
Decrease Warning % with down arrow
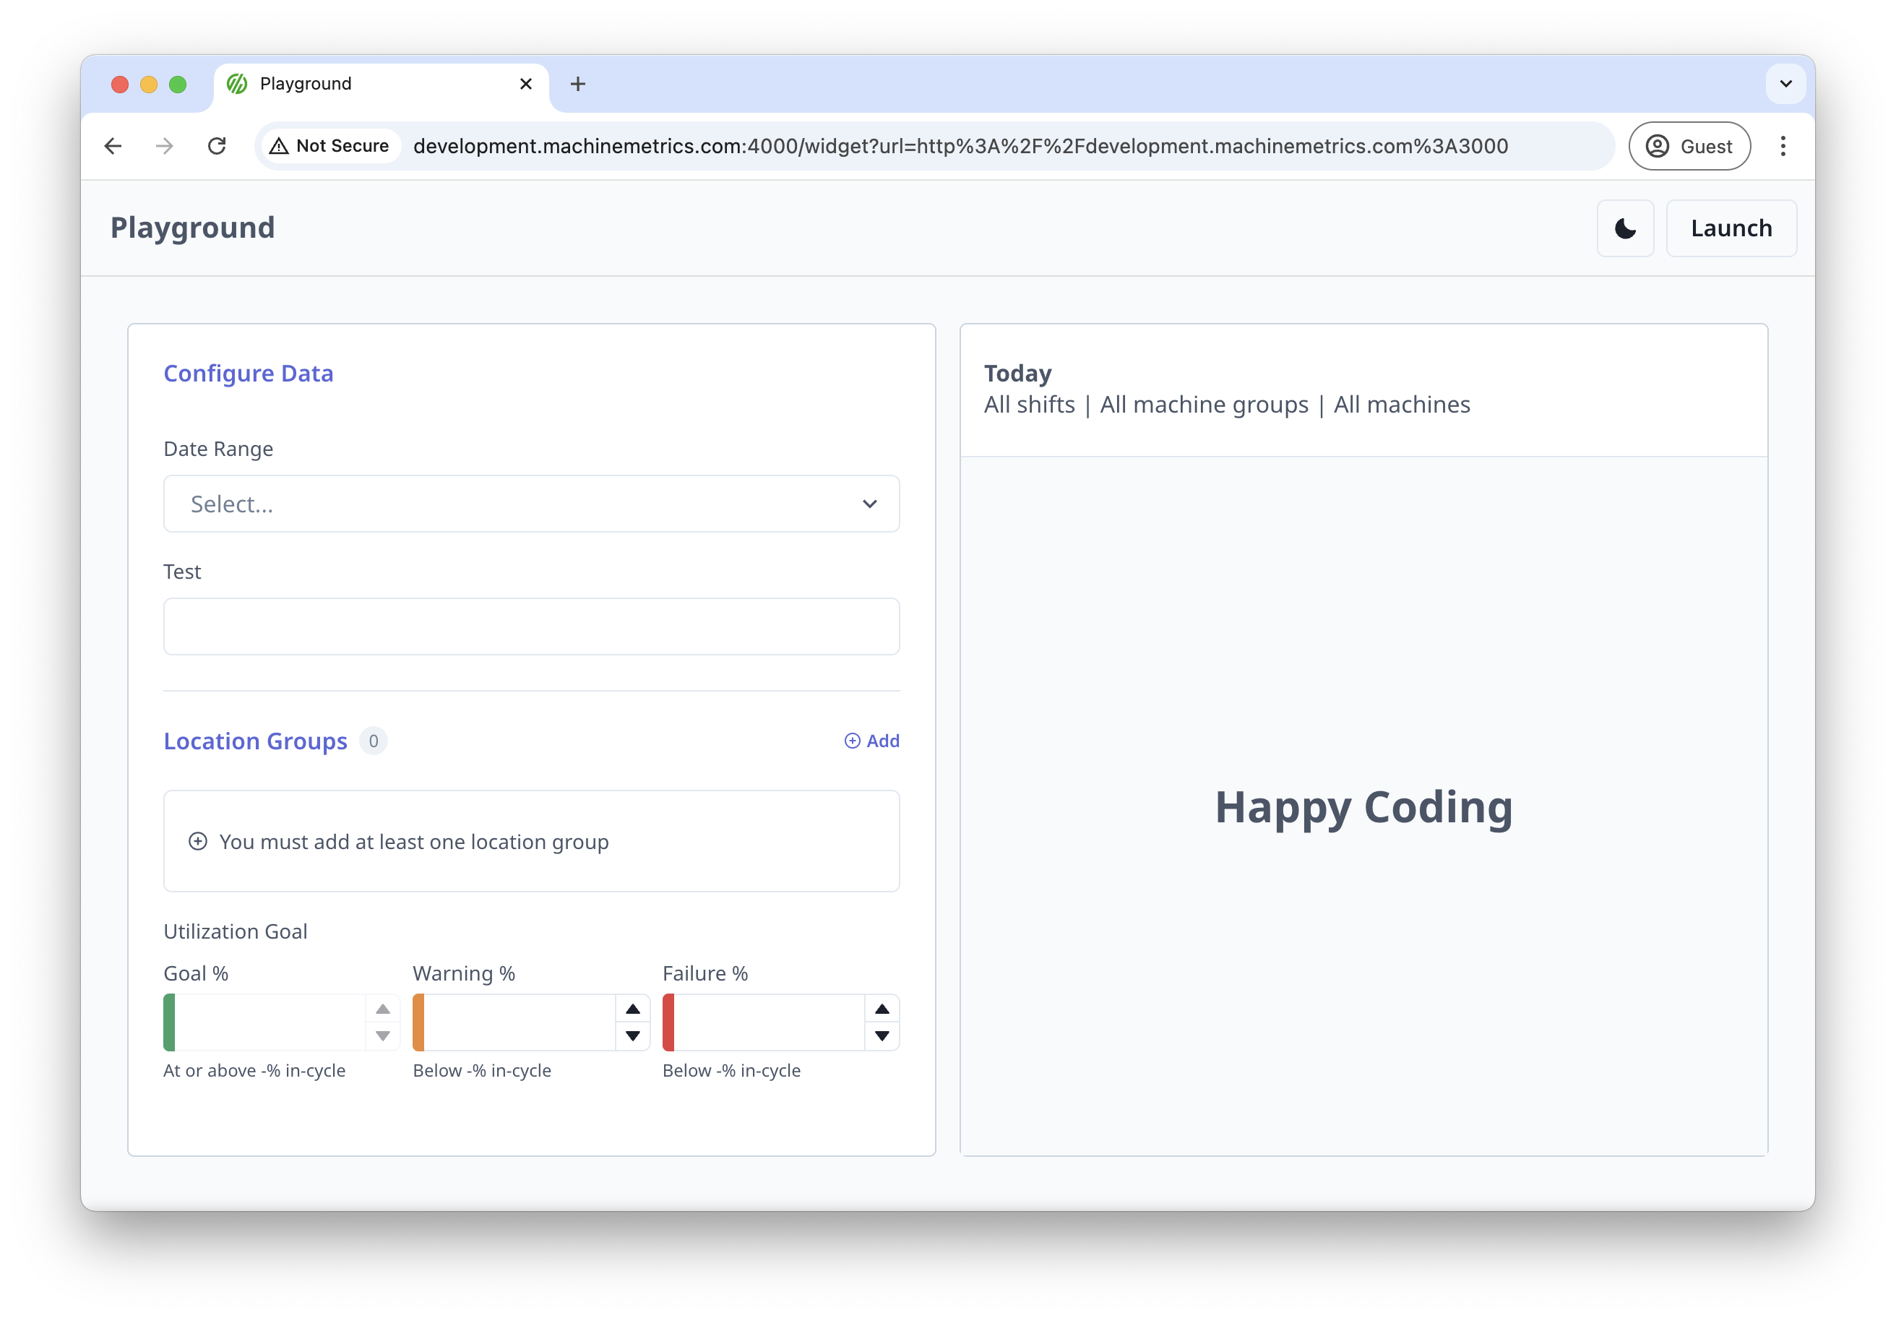[x=632, y=1035]
